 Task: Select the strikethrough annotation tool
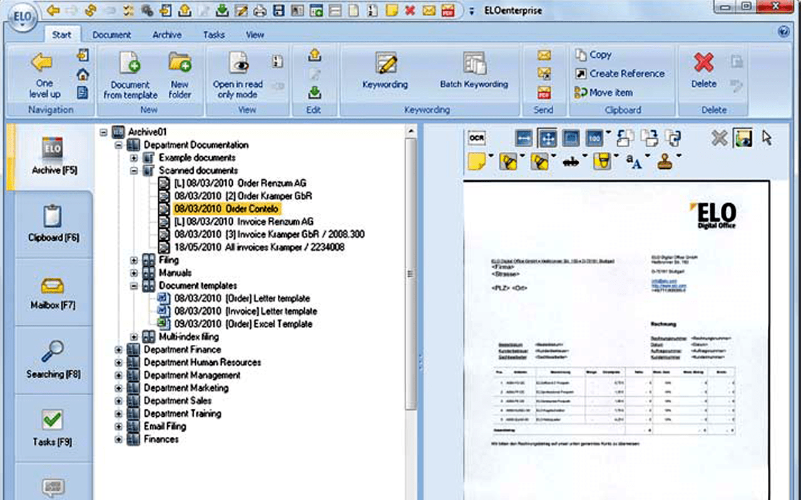click(x=571, y=162)
